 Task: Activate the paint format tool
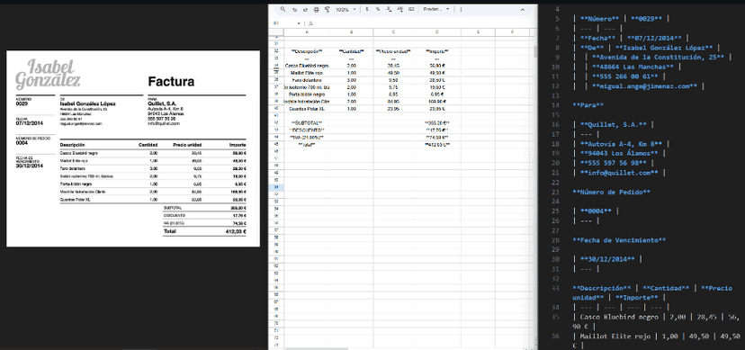327,10
